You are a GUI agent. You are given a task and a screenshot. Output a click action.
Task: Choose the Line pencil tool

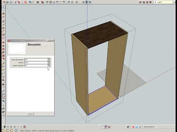[3, 25]
